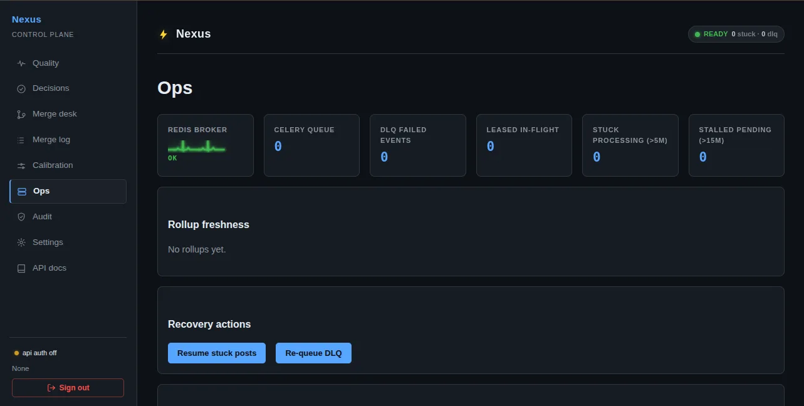Click the "STALLED PENDING (>15M)" card label
Viewport: 804px width, 406px height.
pos(735,135)
